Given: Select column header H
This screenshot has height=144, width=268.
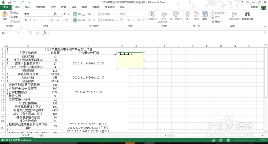Looking at the screenshot, I should click(x=150, y=46).
